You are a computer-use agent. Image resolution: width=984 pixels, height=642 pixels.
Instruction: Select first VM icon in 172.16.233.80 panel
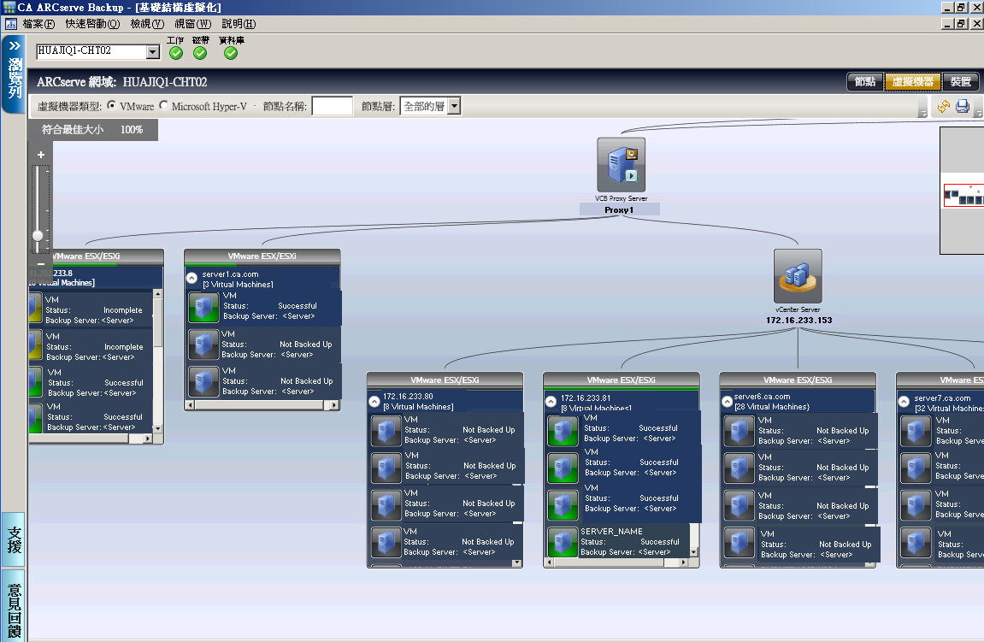coord(386,431)
